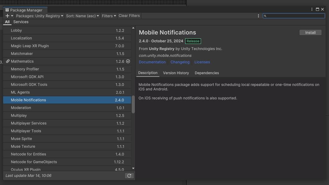Image resolution: width=329 pixels, height=185 pixels.
Task: Select the Localization package
Action: pos(67,38)
